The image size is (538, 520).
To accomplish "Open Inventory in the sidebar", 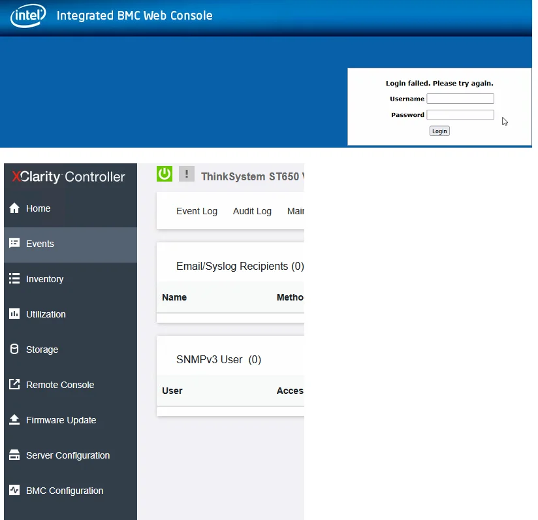I will pos(71,279).
